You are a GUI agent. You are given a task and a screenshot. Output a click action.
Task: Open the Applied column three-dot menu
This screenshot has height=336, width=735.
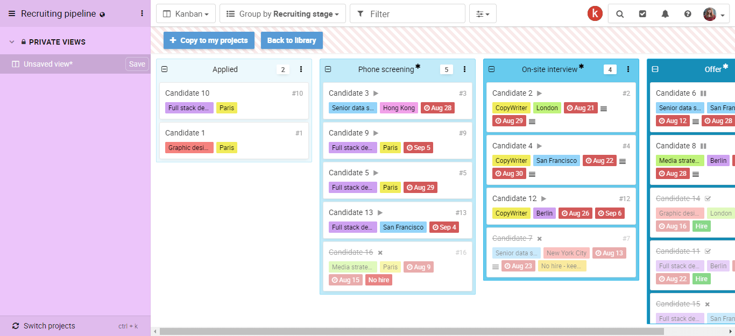click(x=301, y=69)
